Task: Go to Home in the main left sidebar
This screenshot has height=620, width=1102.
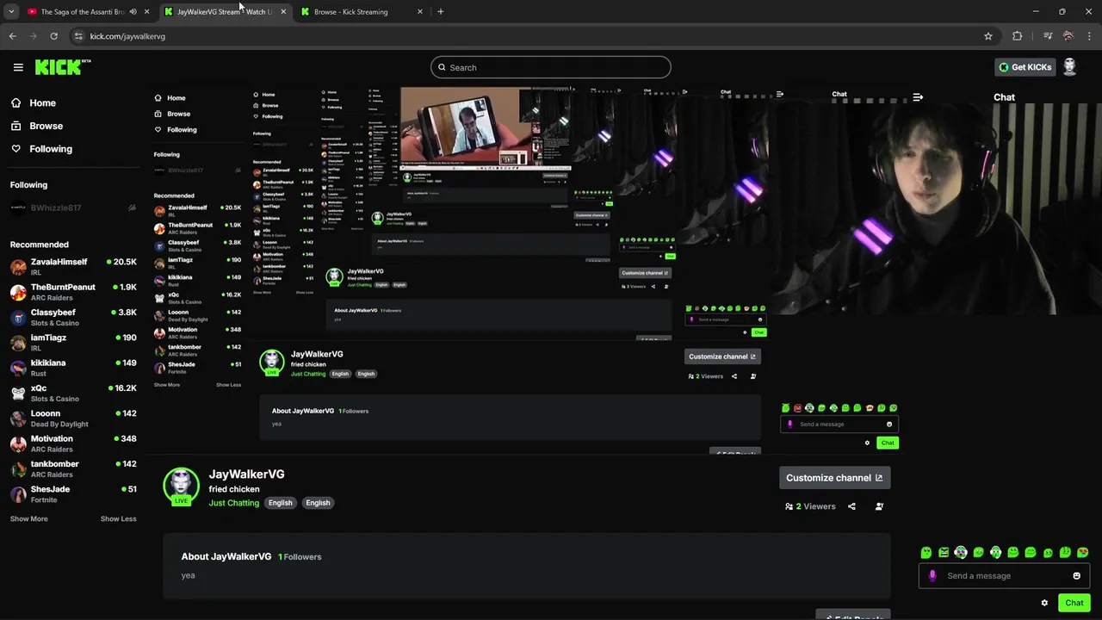Action: click(x=34, y=102)
